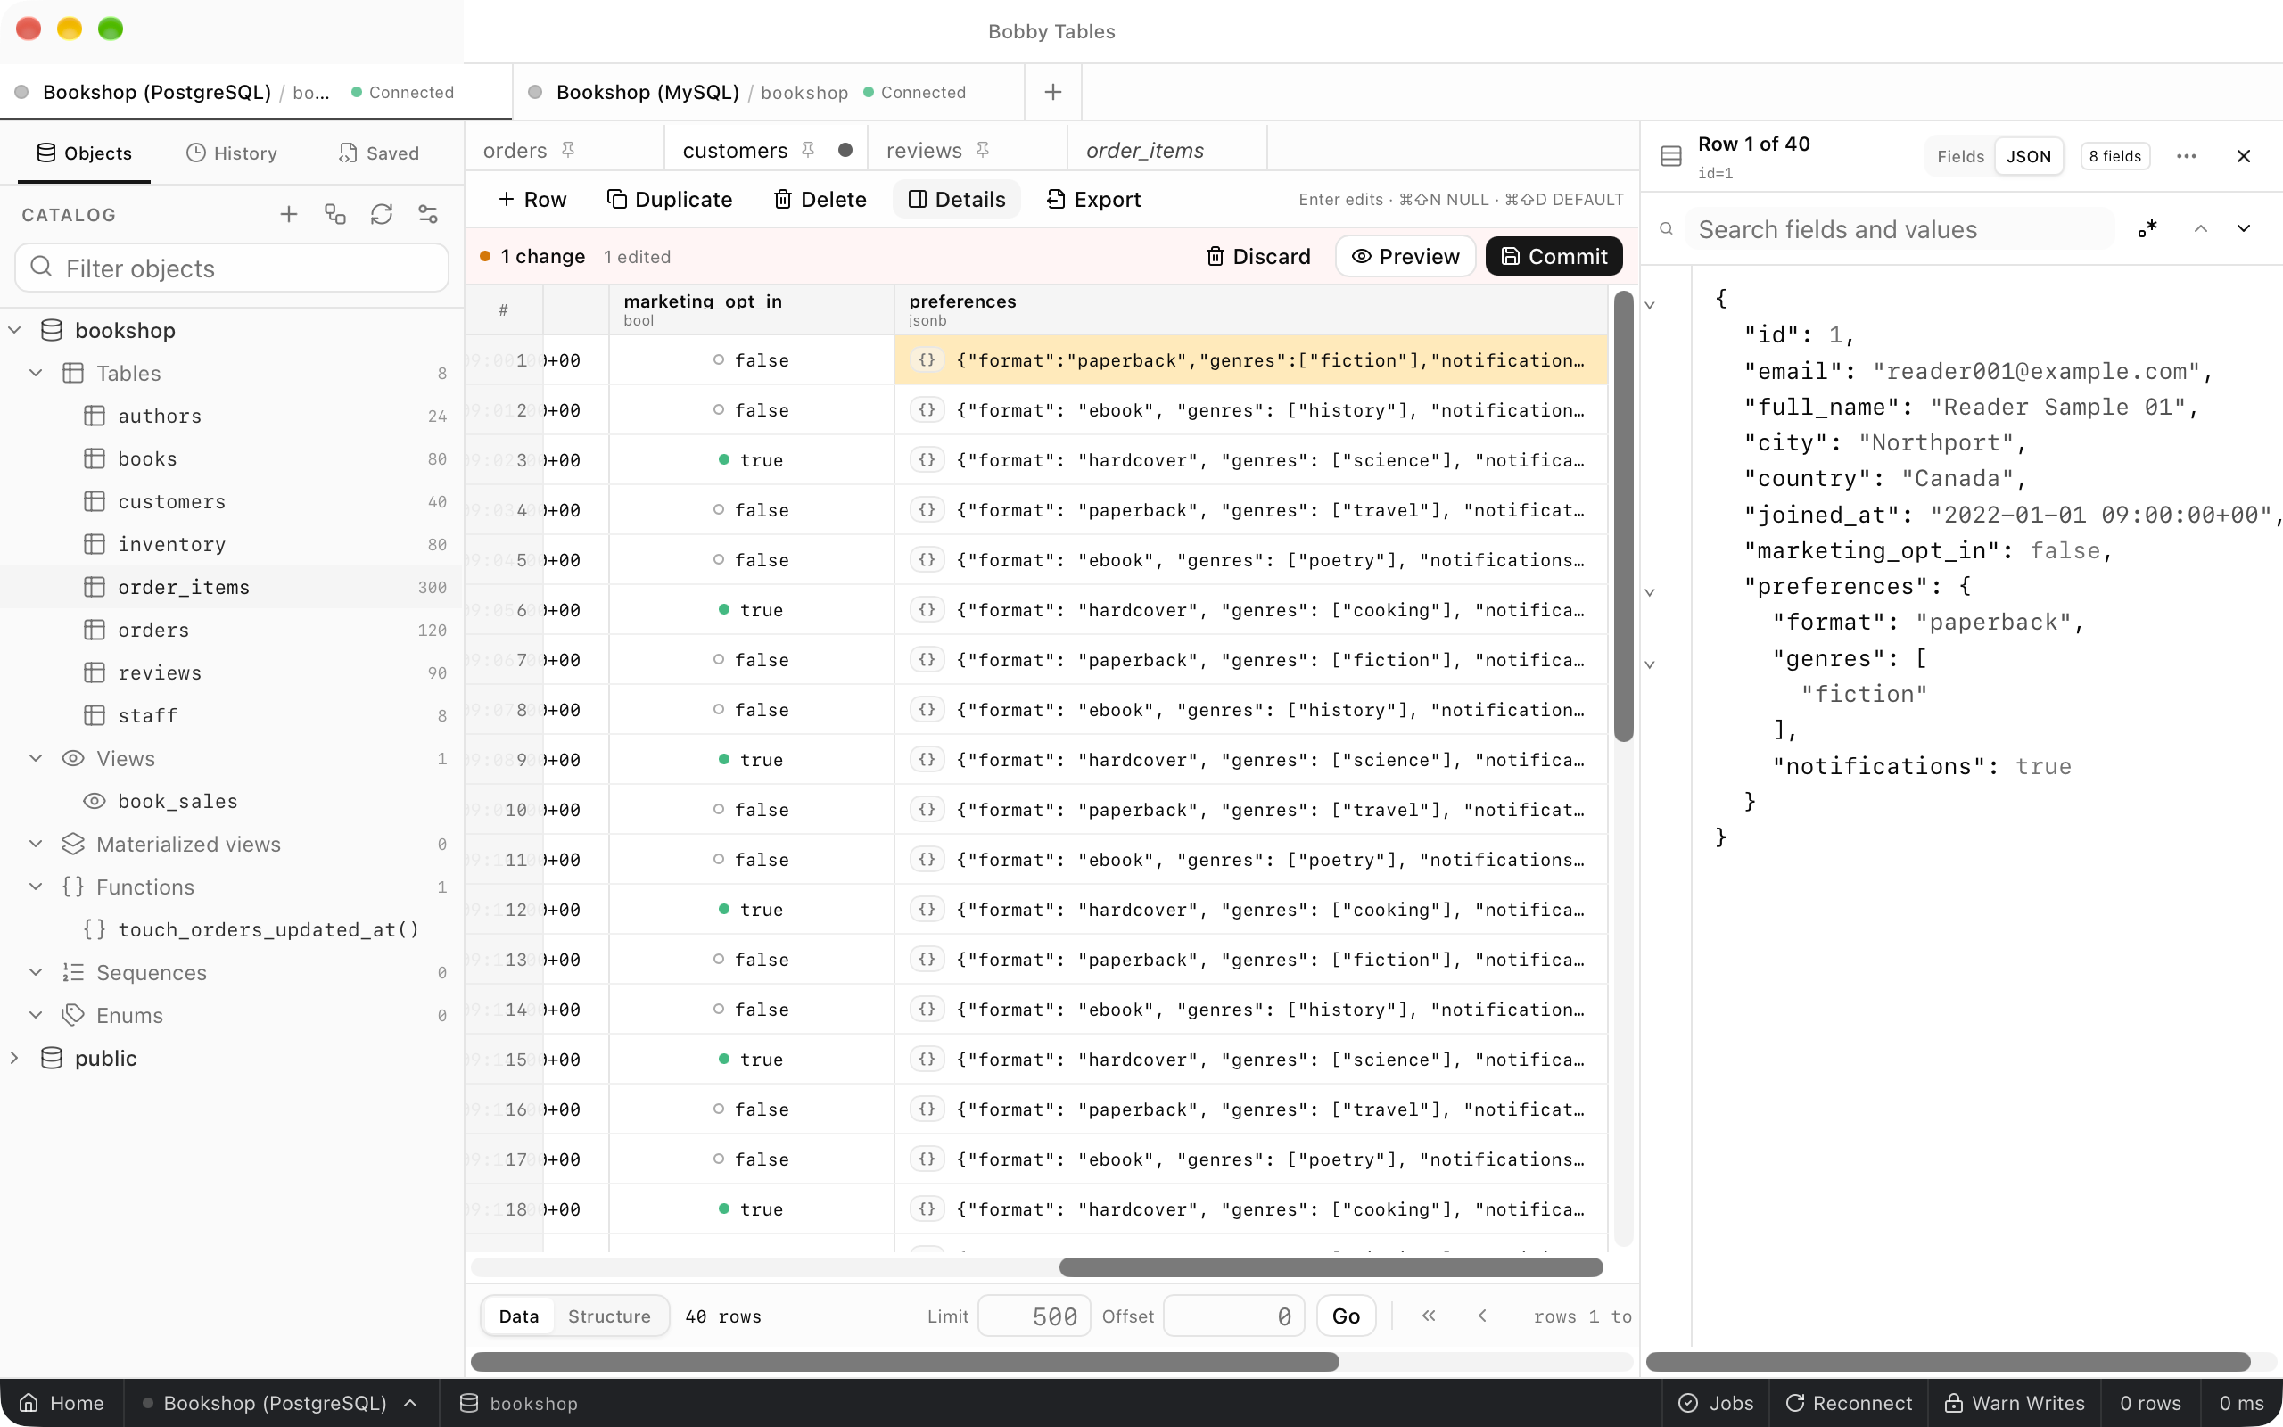Click the pin icon on orders tab
The width and height of the screenshot is (2283, 1427).
[568, 150]
